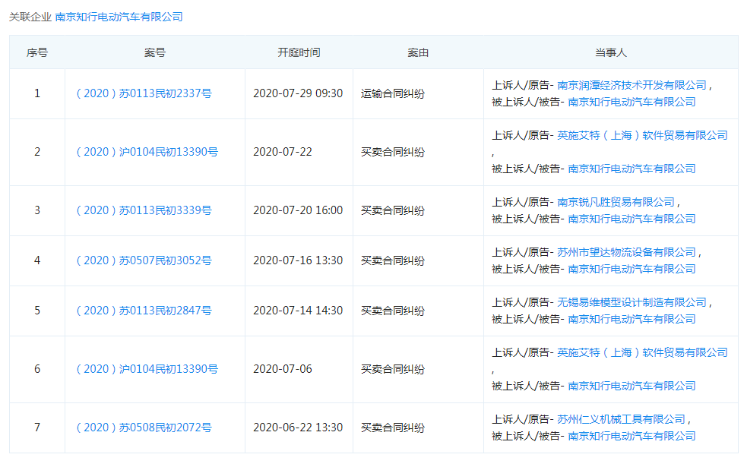Select hearing time 2020-07-14 14:30
Viewport: 744px width, 467px height.
click(x=298, y=311)
